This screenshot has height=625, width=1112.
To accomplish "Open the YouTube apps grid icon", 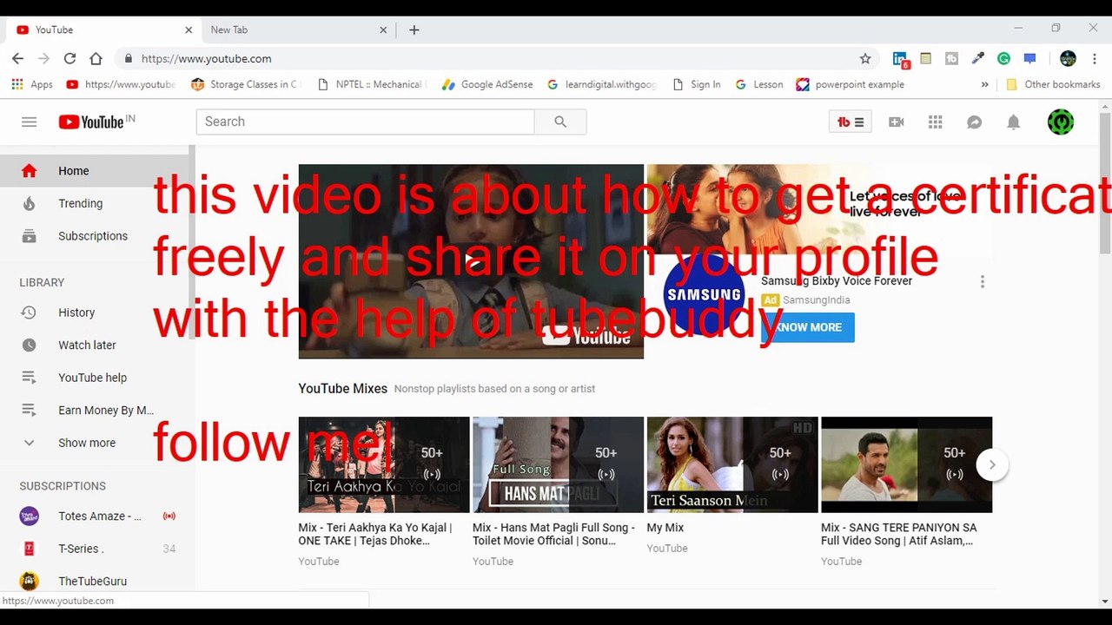I will point(935,122).
